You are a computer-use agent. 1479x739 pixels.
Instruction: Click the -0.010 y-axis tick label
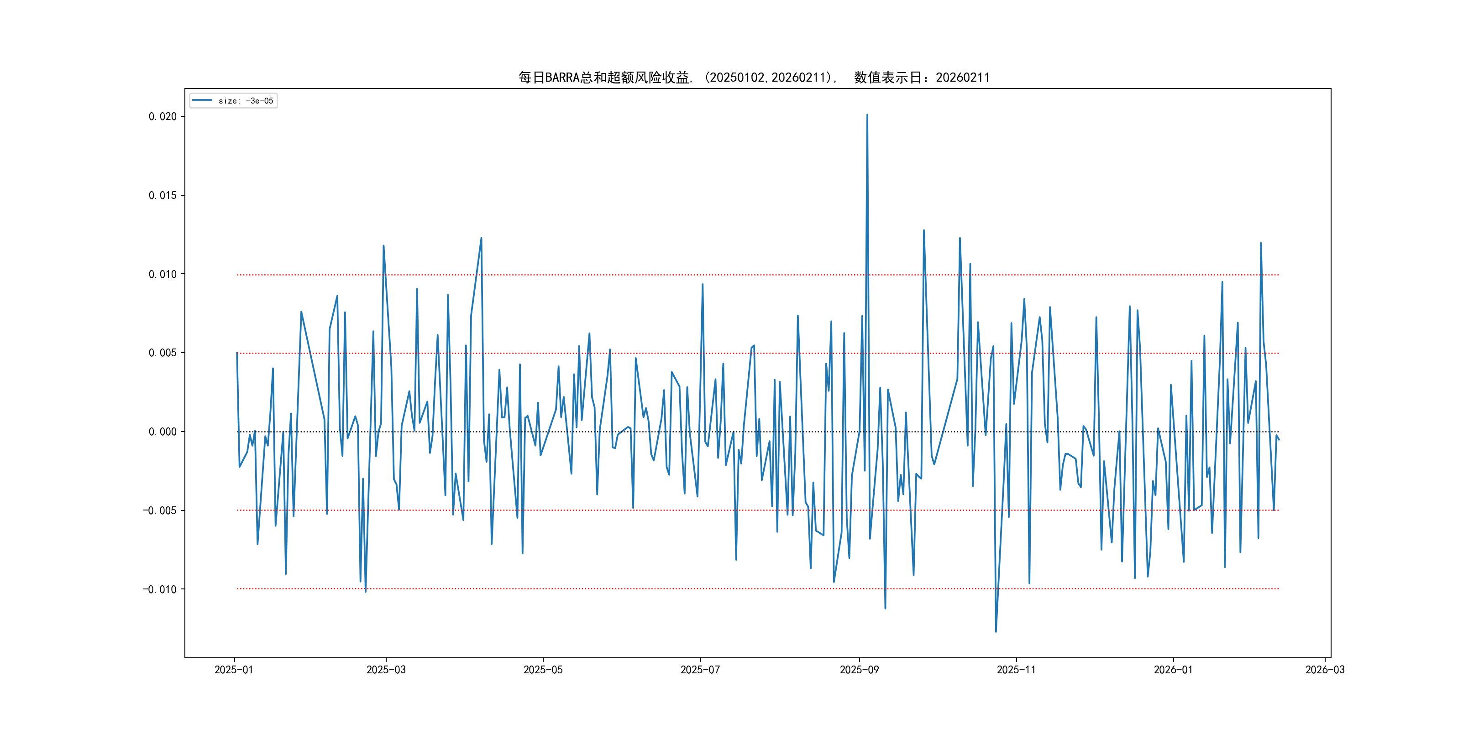(160, 589)
